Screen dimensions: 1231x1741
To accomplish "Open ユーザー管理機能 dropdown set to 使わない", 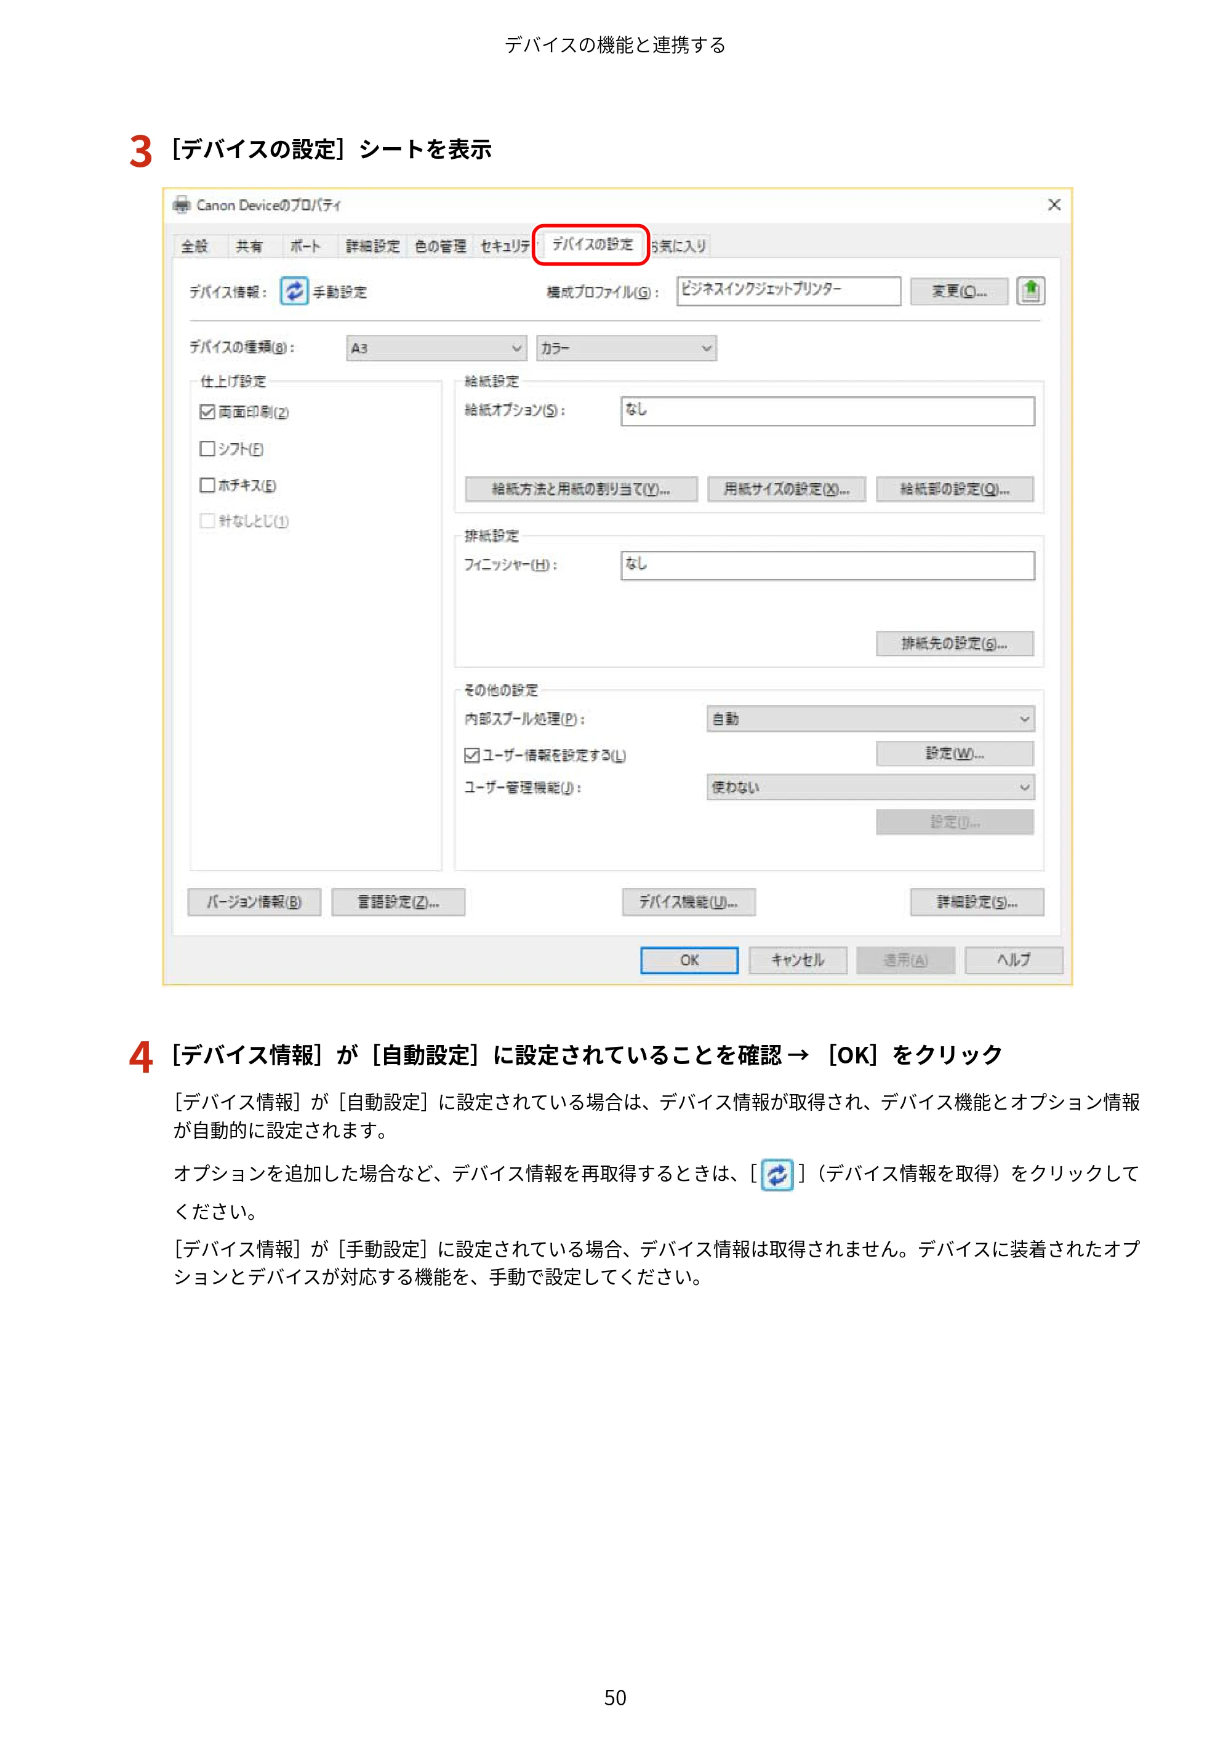I will tap(870, 787).
